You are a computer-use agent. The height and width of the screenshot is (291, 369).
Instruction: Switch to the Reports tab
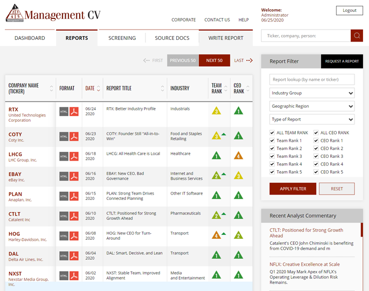pyautogui.click(x=76, y=38)
